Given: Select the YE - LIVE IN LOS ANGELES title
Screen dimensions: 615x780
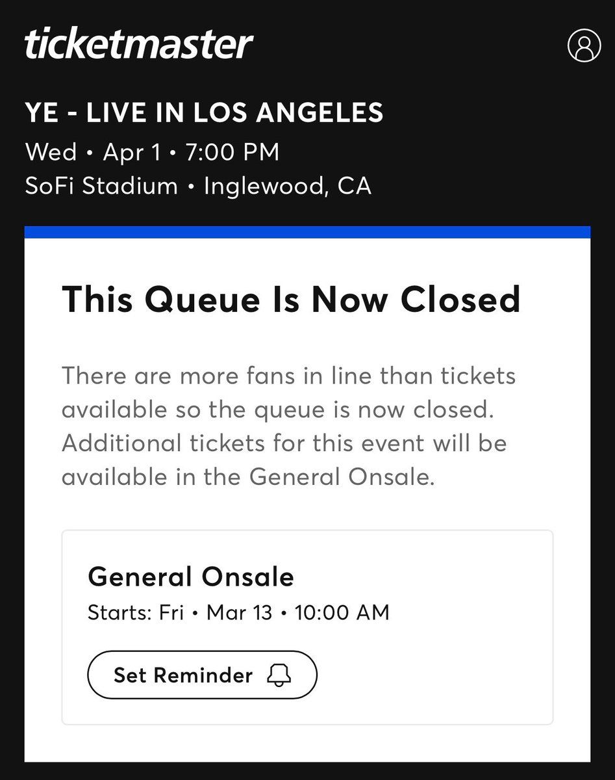Looking at the screenshot, I should click(x=204, y=113).
